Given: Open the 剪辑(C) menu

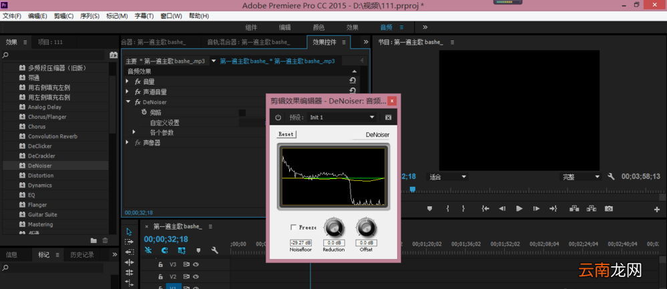Looking at the screenshot, I should coord(64,16).
